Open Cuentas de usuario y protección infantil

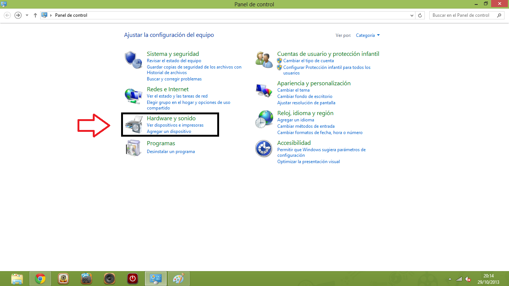click(328, 54)
